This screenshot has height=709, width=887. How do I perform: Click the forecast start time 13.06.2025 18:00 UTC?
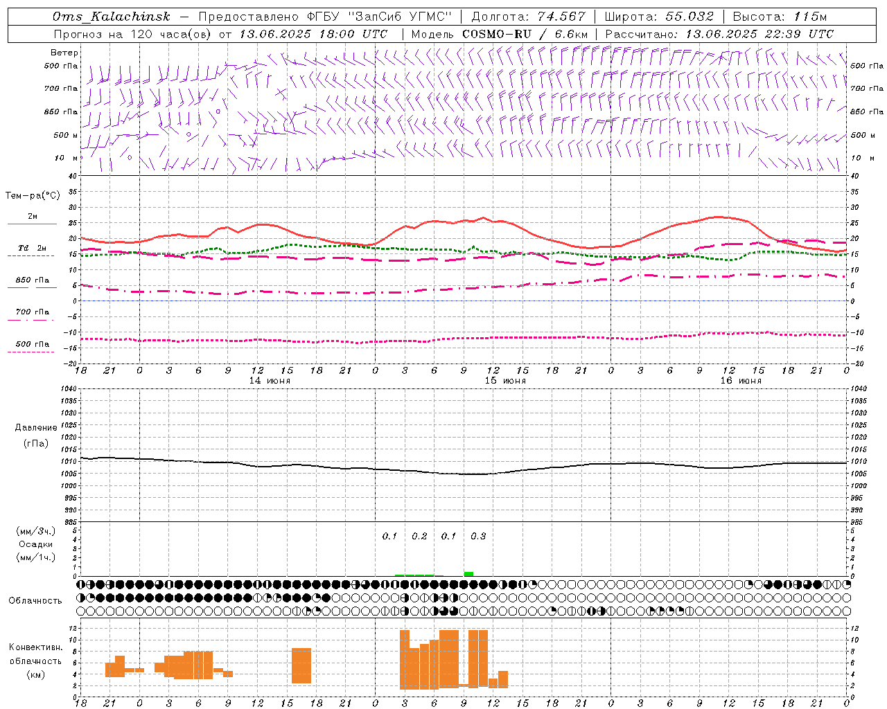[x=313, y=34]
